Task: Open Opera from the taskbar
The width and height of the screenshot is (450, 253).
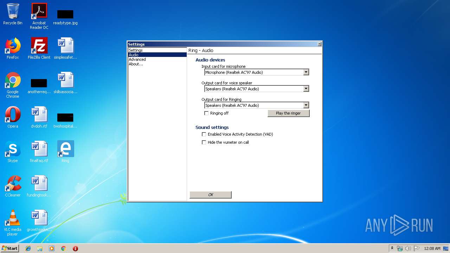Action: 75,248
